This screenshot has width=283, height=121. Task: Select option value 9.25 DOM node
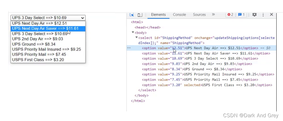pos(208,74)
